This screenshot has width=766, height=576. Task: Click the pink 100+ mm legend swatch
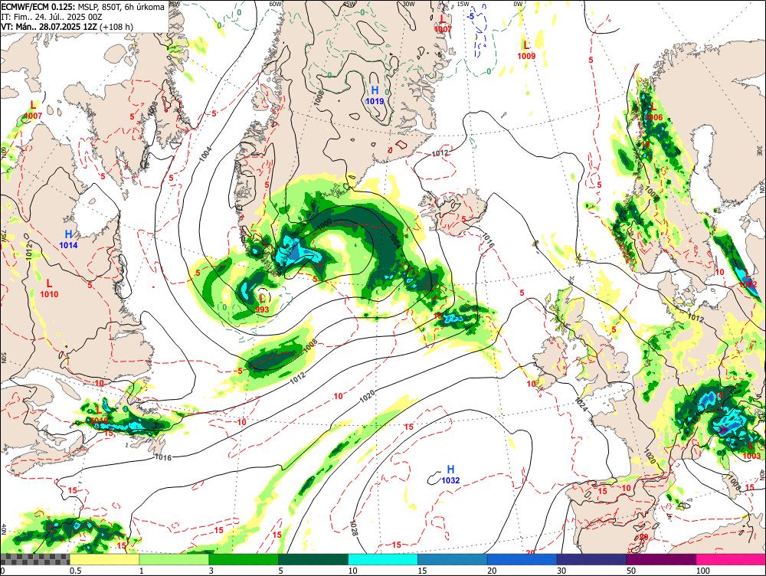coord(731,559)
